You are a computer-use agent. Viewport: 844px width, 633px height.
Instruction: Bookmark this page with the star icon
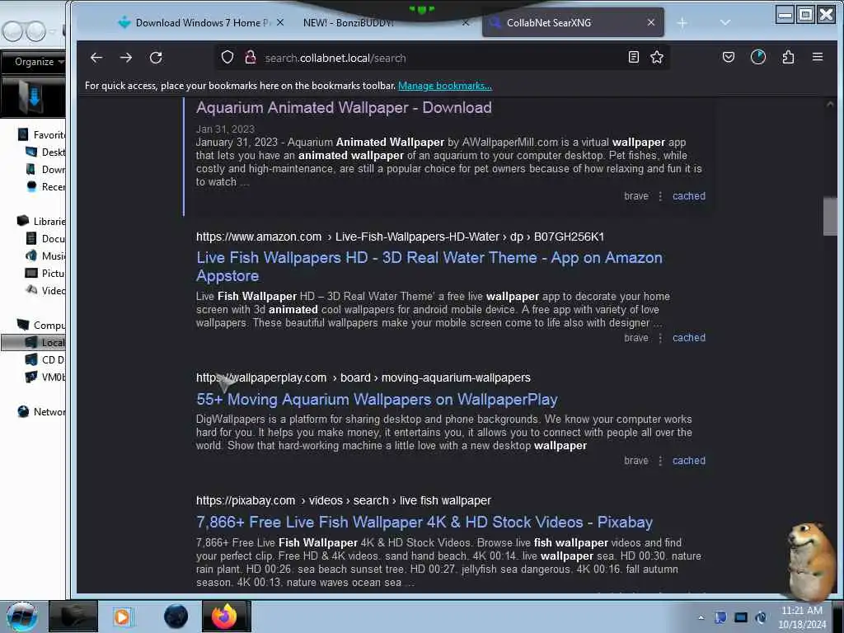(x=657, y=57)
